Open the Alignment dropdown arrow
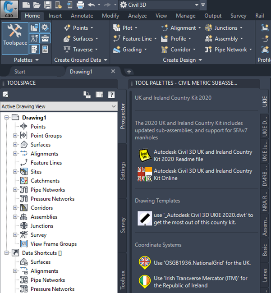 pyautogui.click(x=200, y=28)
